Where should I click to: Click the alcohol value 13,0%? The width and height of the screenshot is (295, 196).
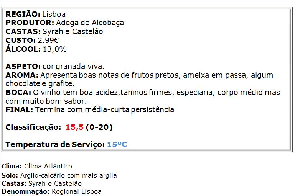pyautogui.click(x=55, y=49)
